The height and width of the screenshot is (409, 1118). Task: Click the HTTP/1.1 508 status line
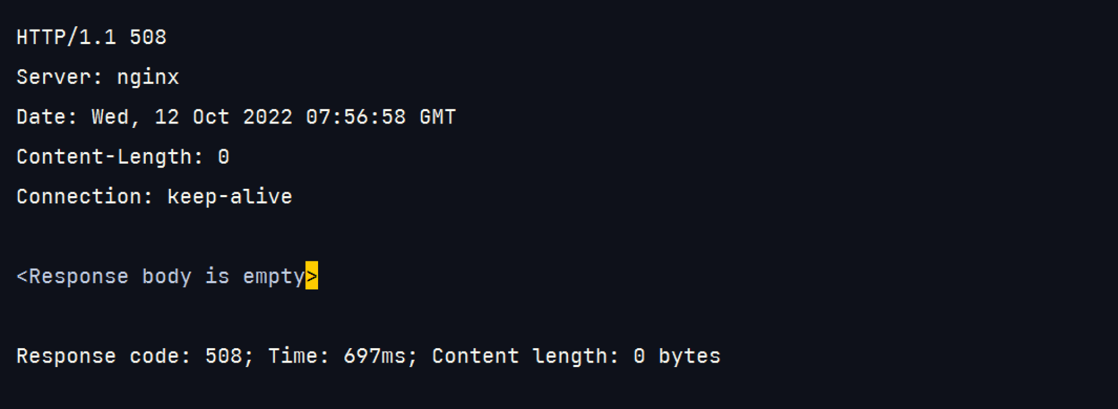pos(92,37)
